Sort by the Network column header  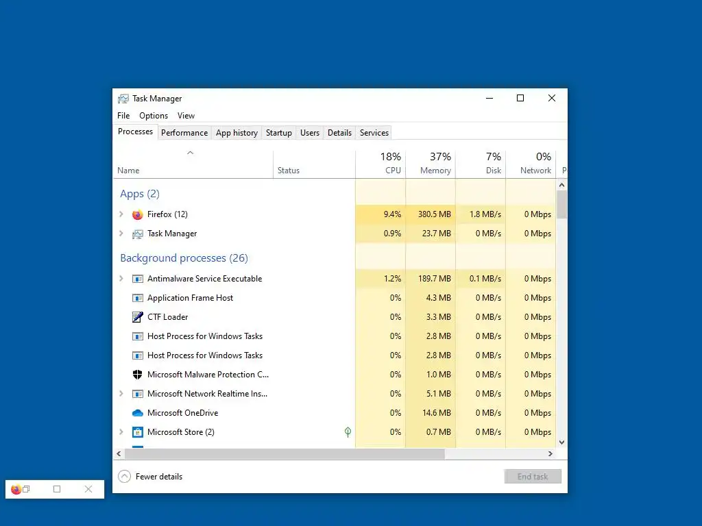[531, 164]
